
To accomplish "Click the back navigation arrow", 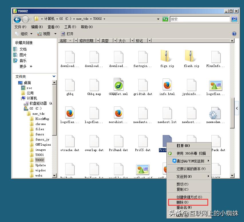I will pos(17,19).
